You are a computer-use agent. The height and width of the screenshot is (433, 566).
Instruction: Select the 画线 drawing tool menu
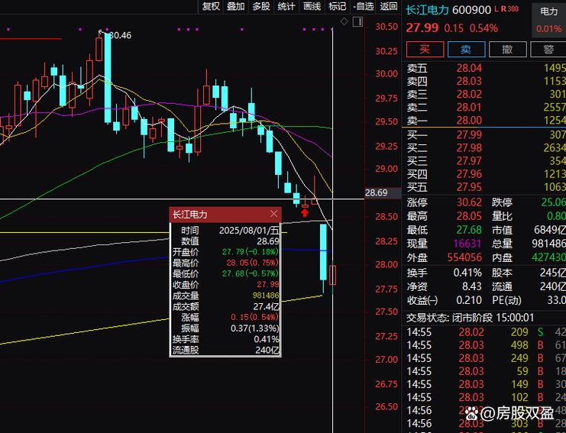312,6
